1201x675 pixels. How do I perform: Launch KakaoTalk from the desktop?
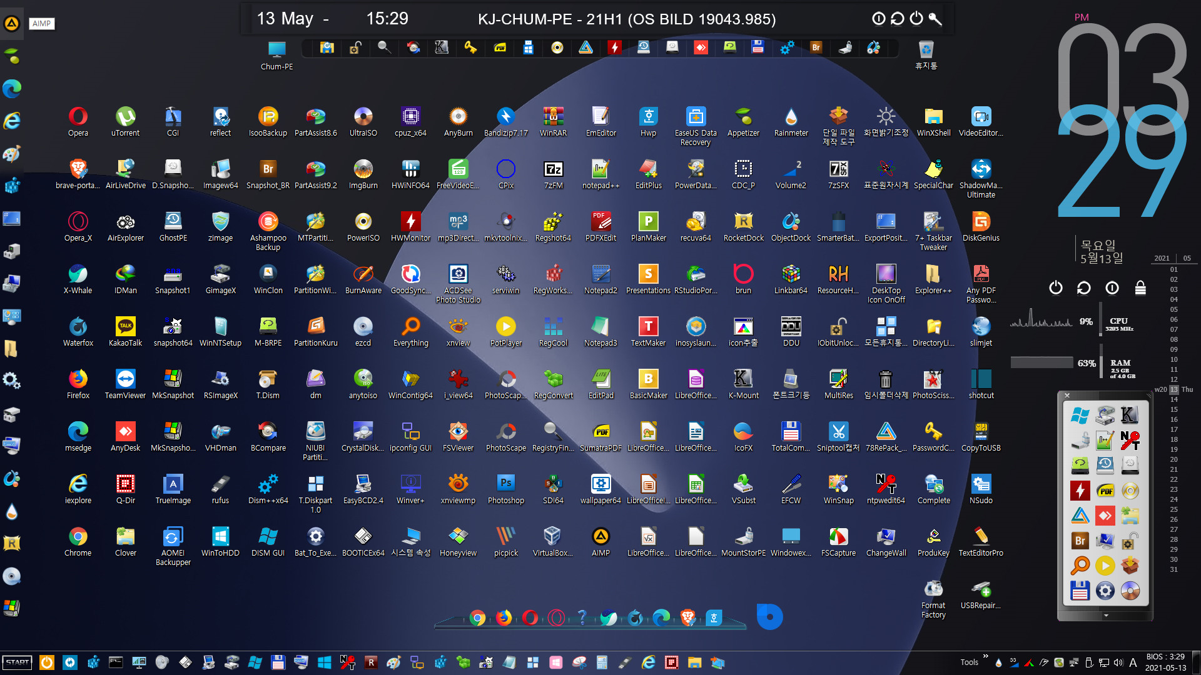(126, 331)
